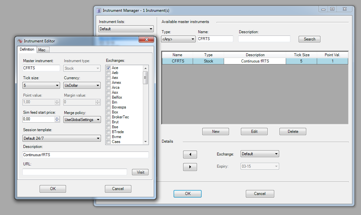Click the exchanges list scroll down arrow

(x=145, y=142)
